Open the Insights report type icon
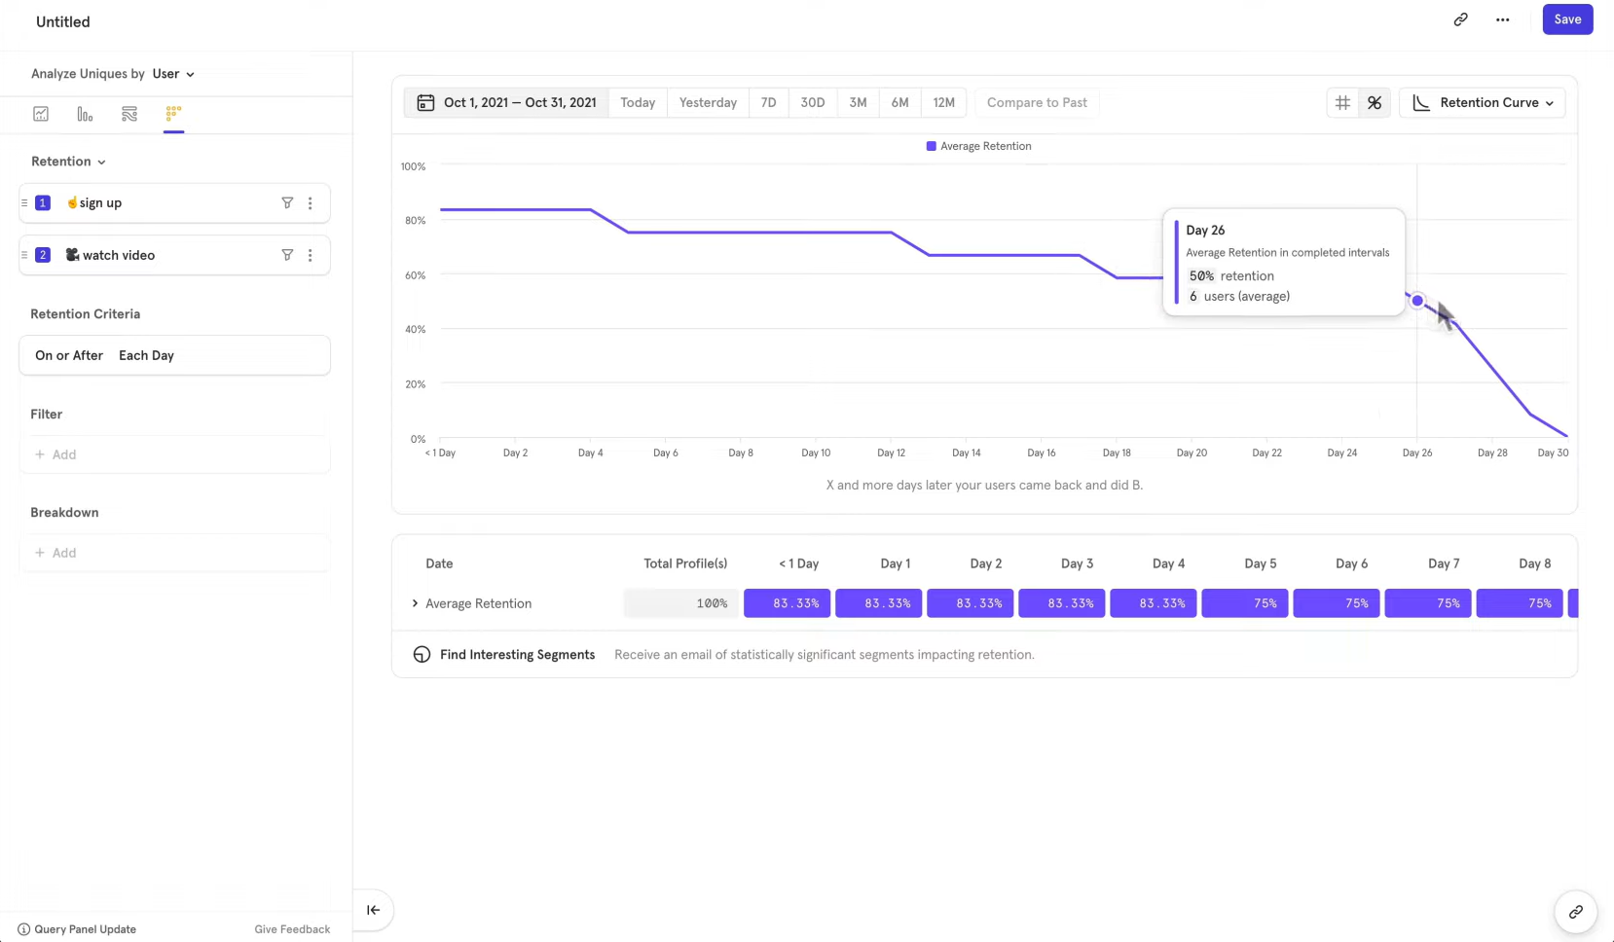This screenshot has height=942, width=1614. [41, 114]
